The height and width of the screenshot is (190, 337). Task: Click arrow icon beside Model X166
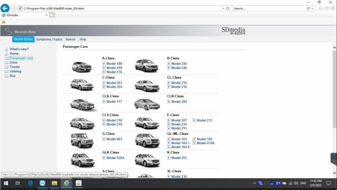coord(194,143)
